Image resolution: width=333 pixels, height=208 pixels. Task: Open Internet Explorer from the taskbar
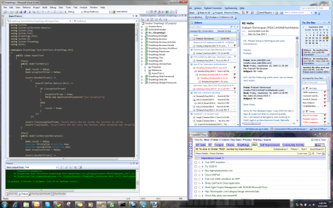tap(16, 204)
